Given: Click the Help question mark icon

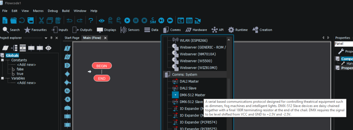Looking at the screenshot, I should pos(91,20).
